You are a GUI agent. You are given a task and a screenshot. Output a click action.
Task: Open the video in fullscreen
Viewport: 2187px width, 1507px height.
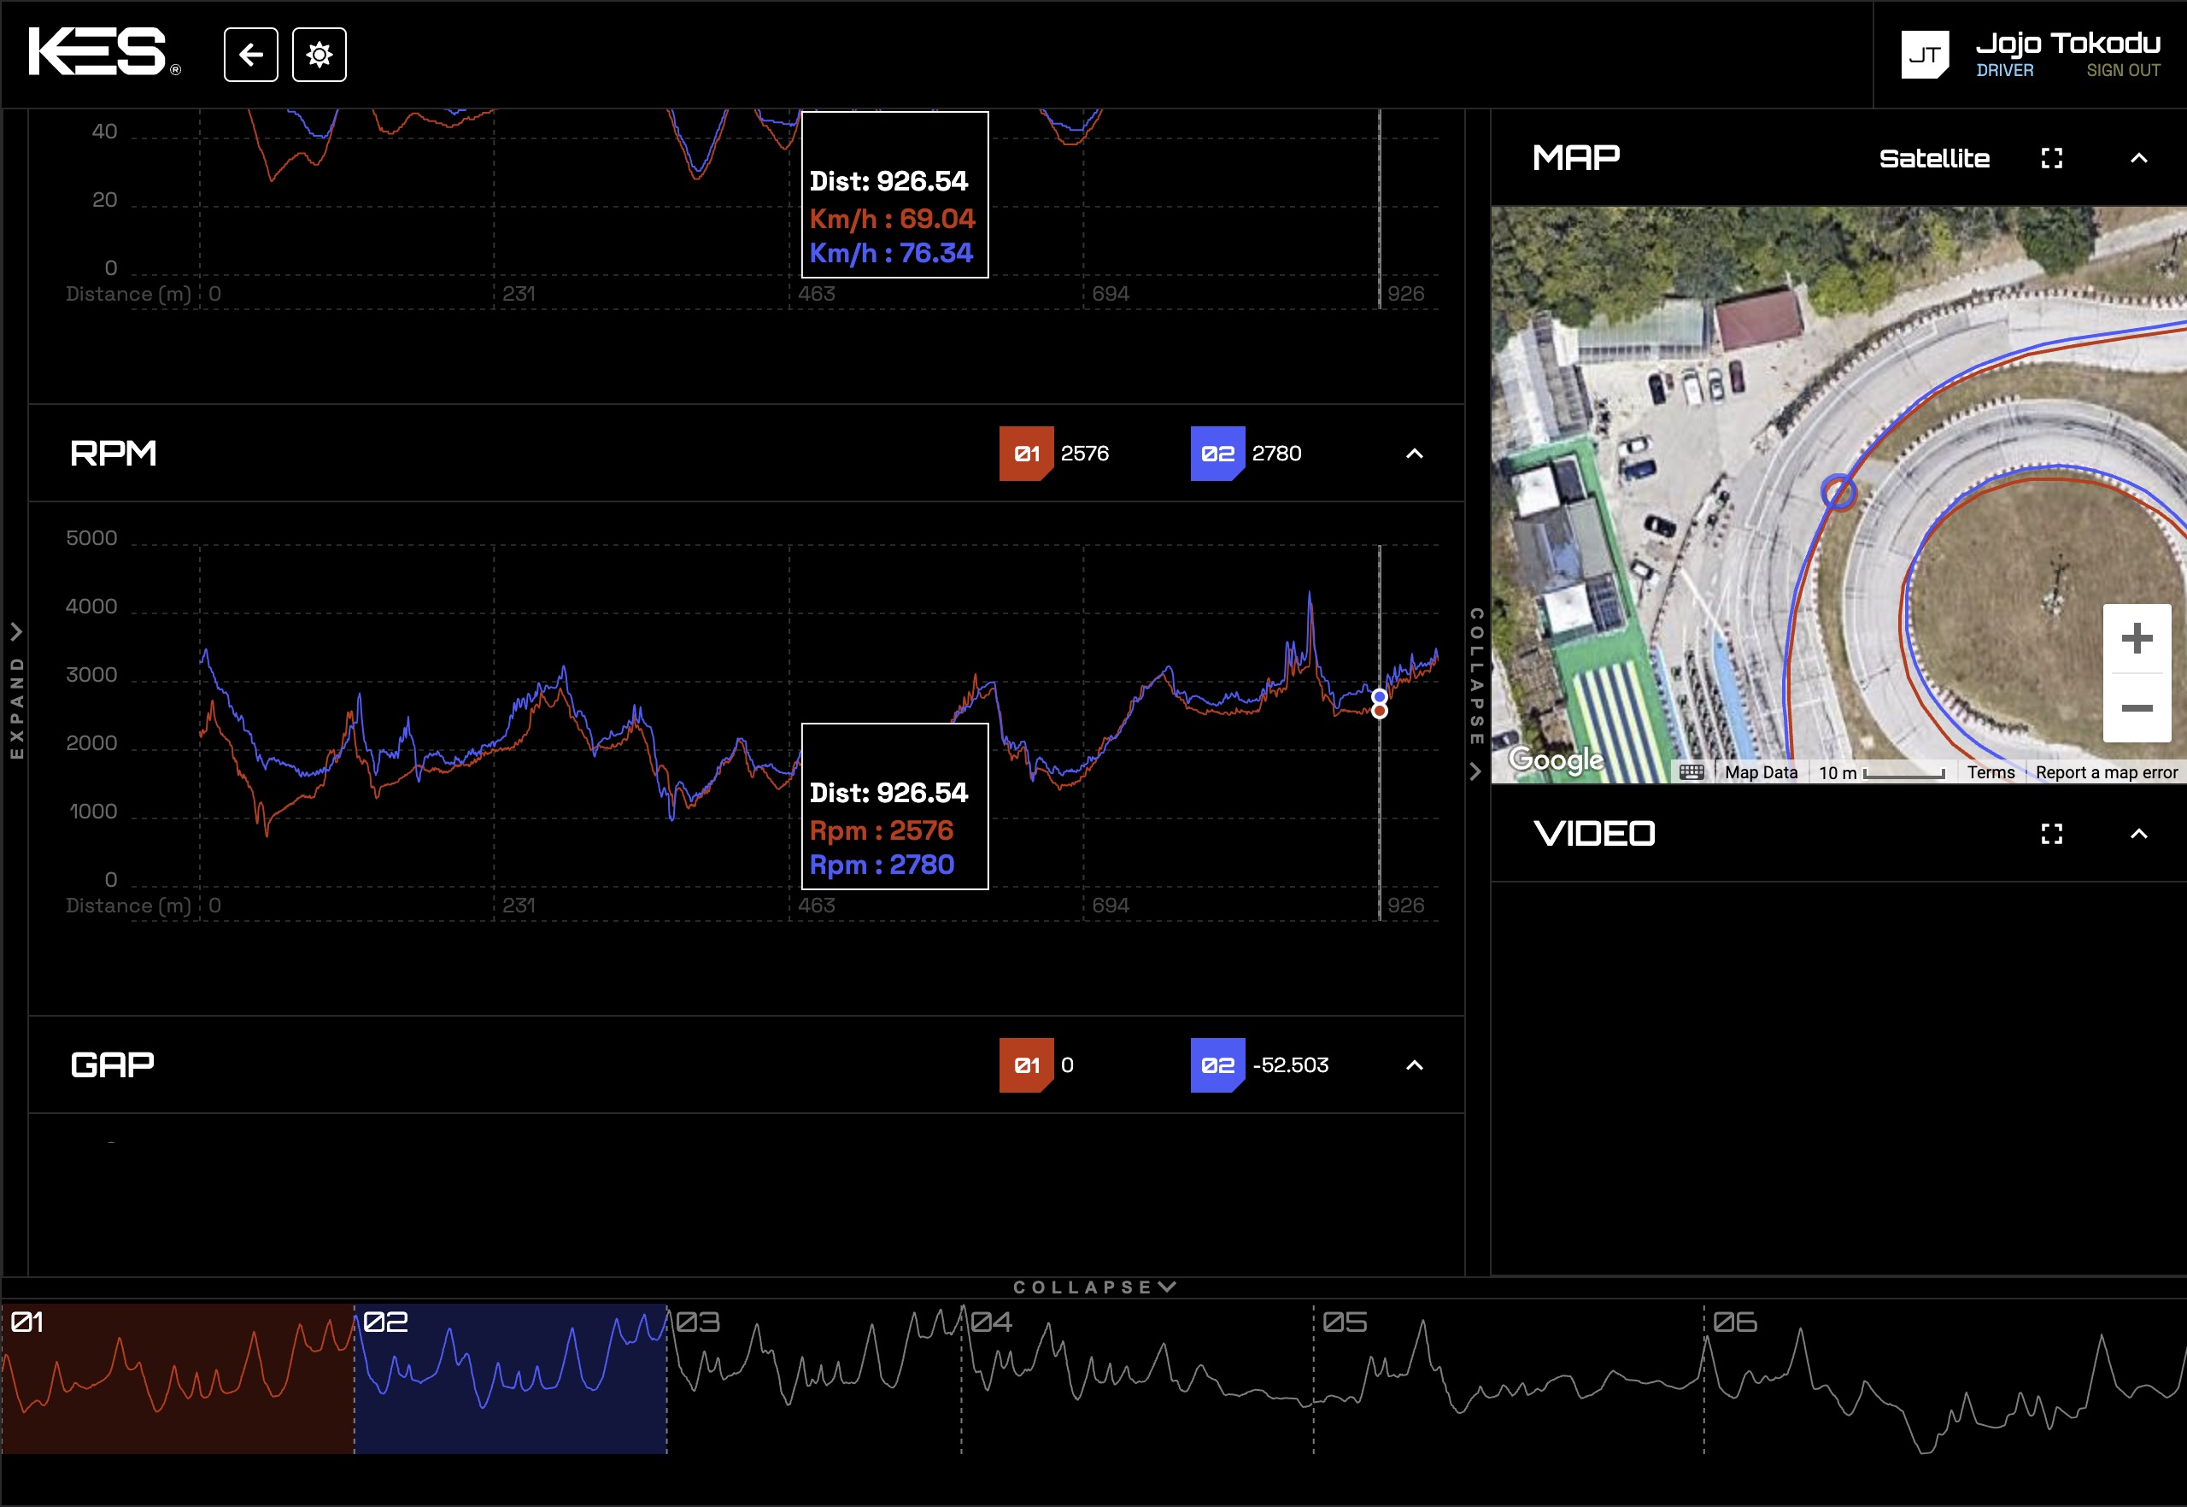2051,834
